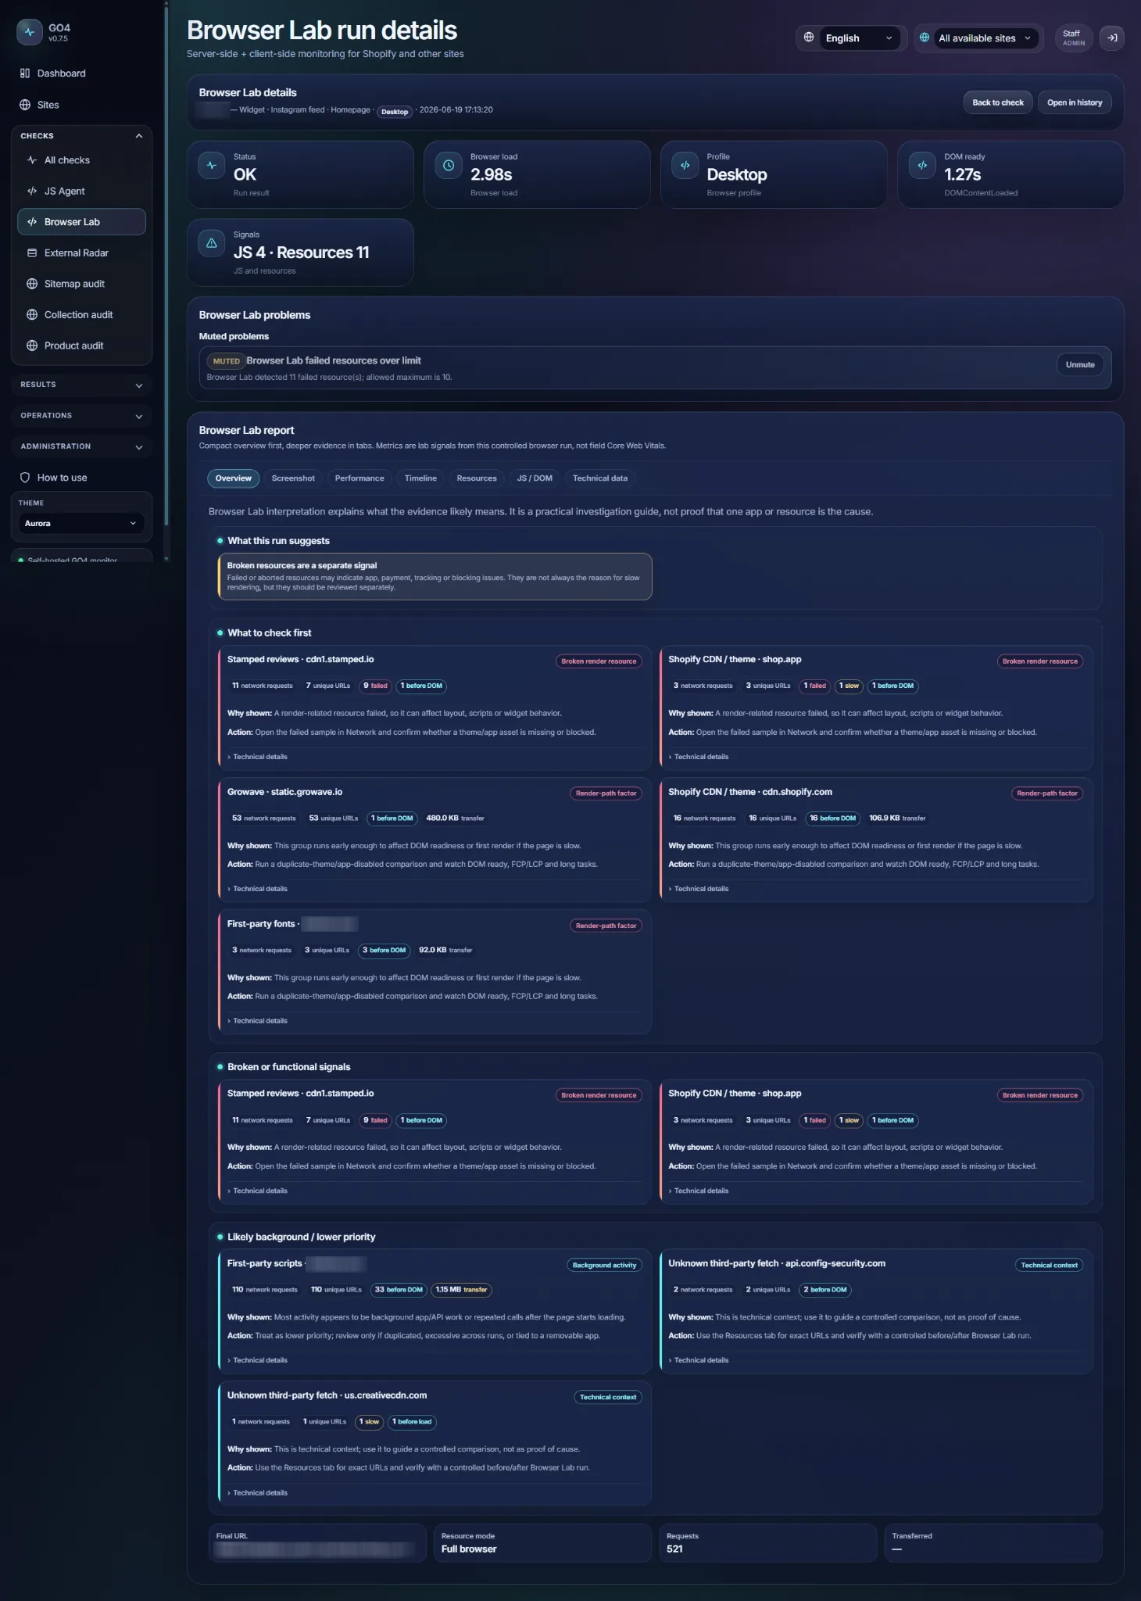Click the 480.0 KB transfer value

point(455,818)
